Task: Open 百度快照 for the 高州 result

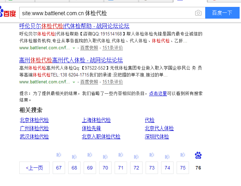Action: (89, 82)
